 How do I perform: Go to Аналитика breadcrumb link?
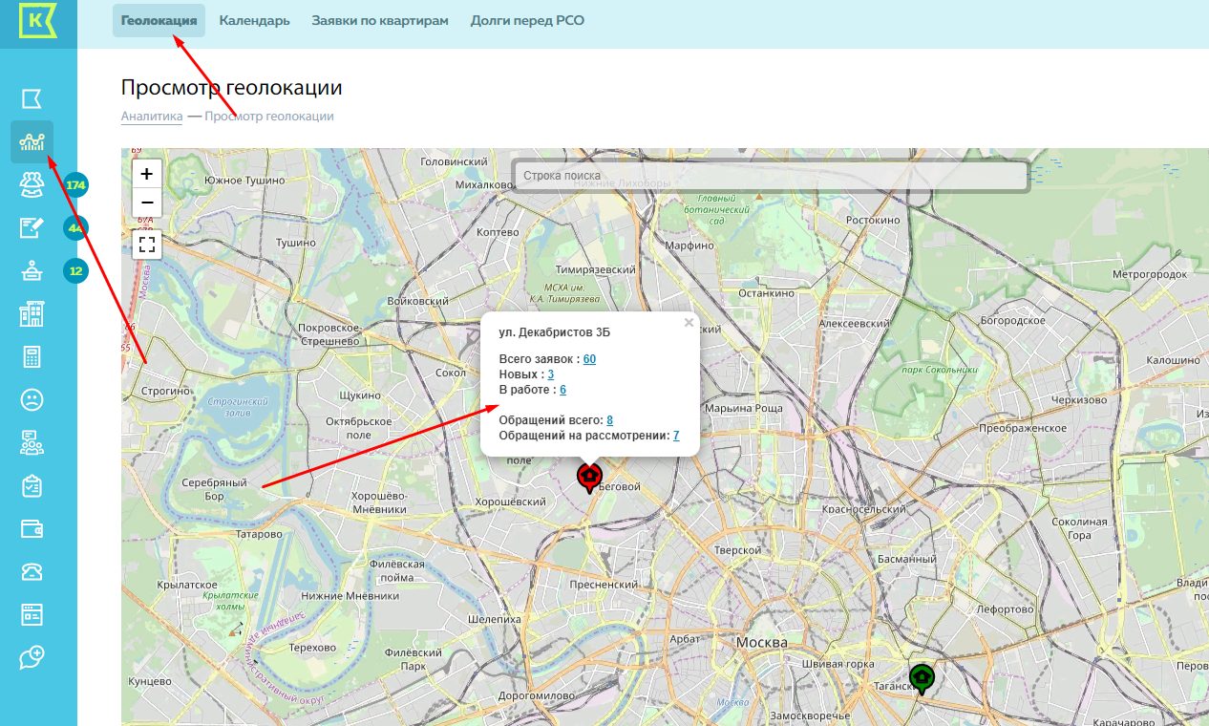pos(152,117)
